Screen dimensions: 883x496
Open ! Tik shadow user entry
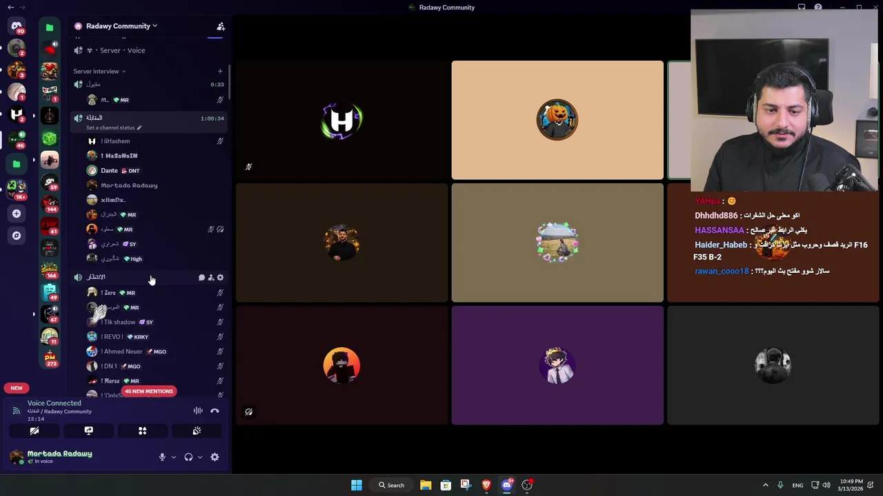click(x=155, y=322)
